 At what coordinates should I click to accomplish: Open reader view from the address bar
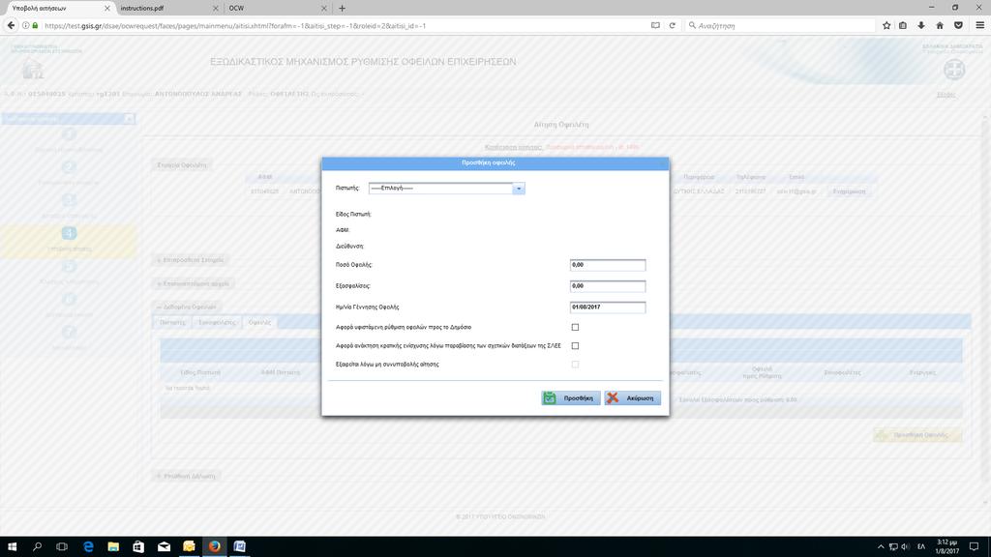655,25
